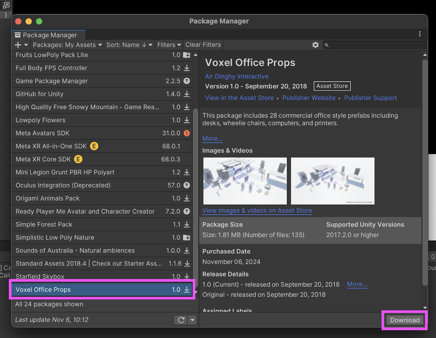Image resolution: width=436 pixels, height=338 pixels.
Task: Select the Package Manager tab
Action: coord(49,35)
